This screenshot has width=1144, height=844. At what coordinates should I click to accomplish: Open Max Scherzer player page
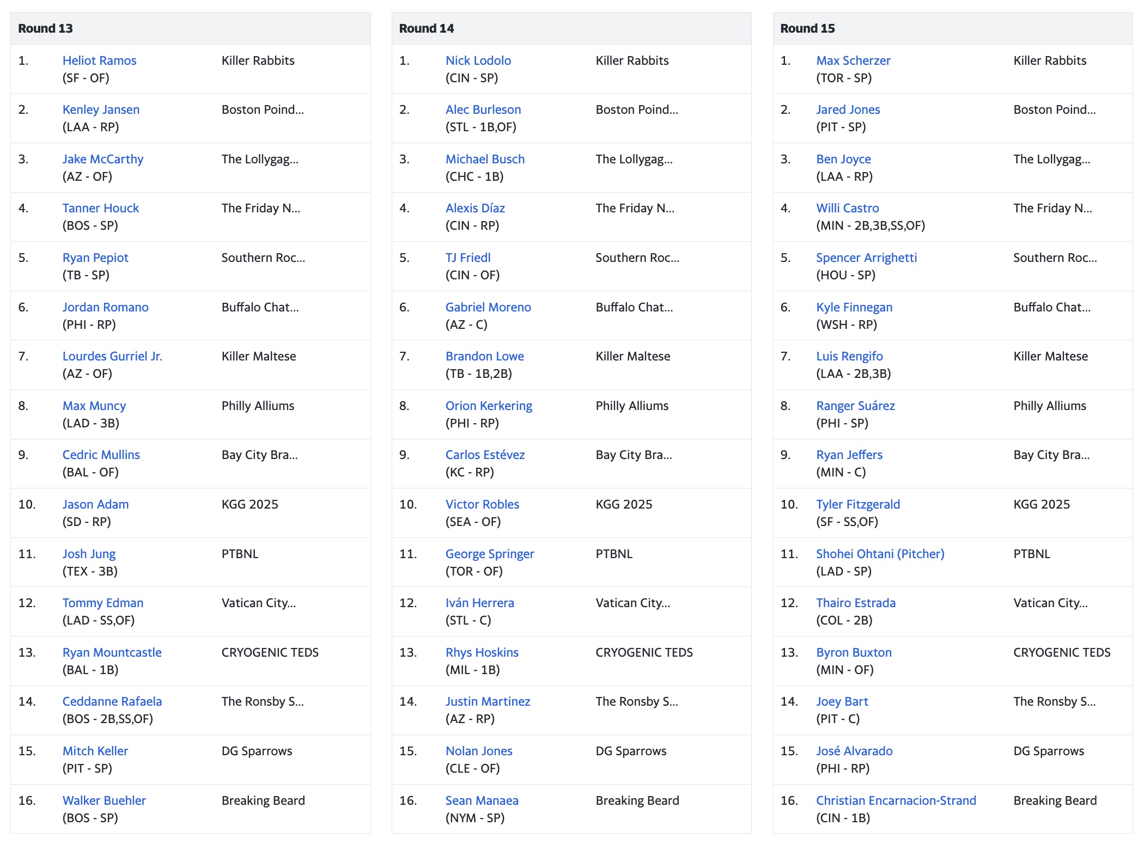coord(853,60)
